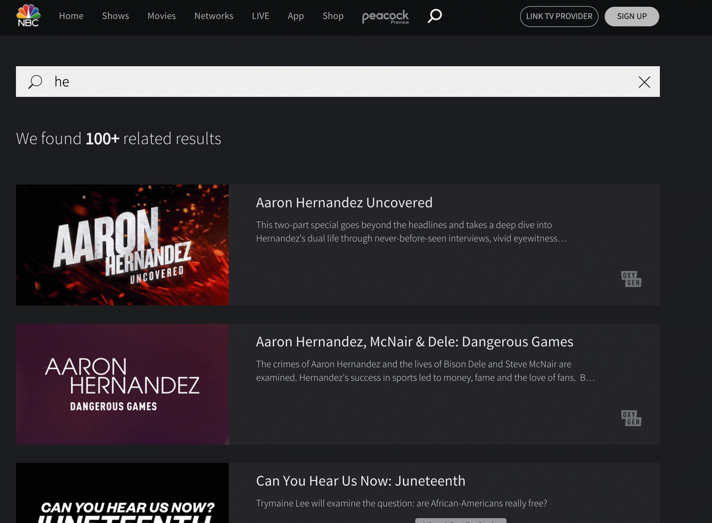Click the description "Trymaine Lee will examine the question"
This screenshot has height=523, width=712.
(x=402, y=503)
